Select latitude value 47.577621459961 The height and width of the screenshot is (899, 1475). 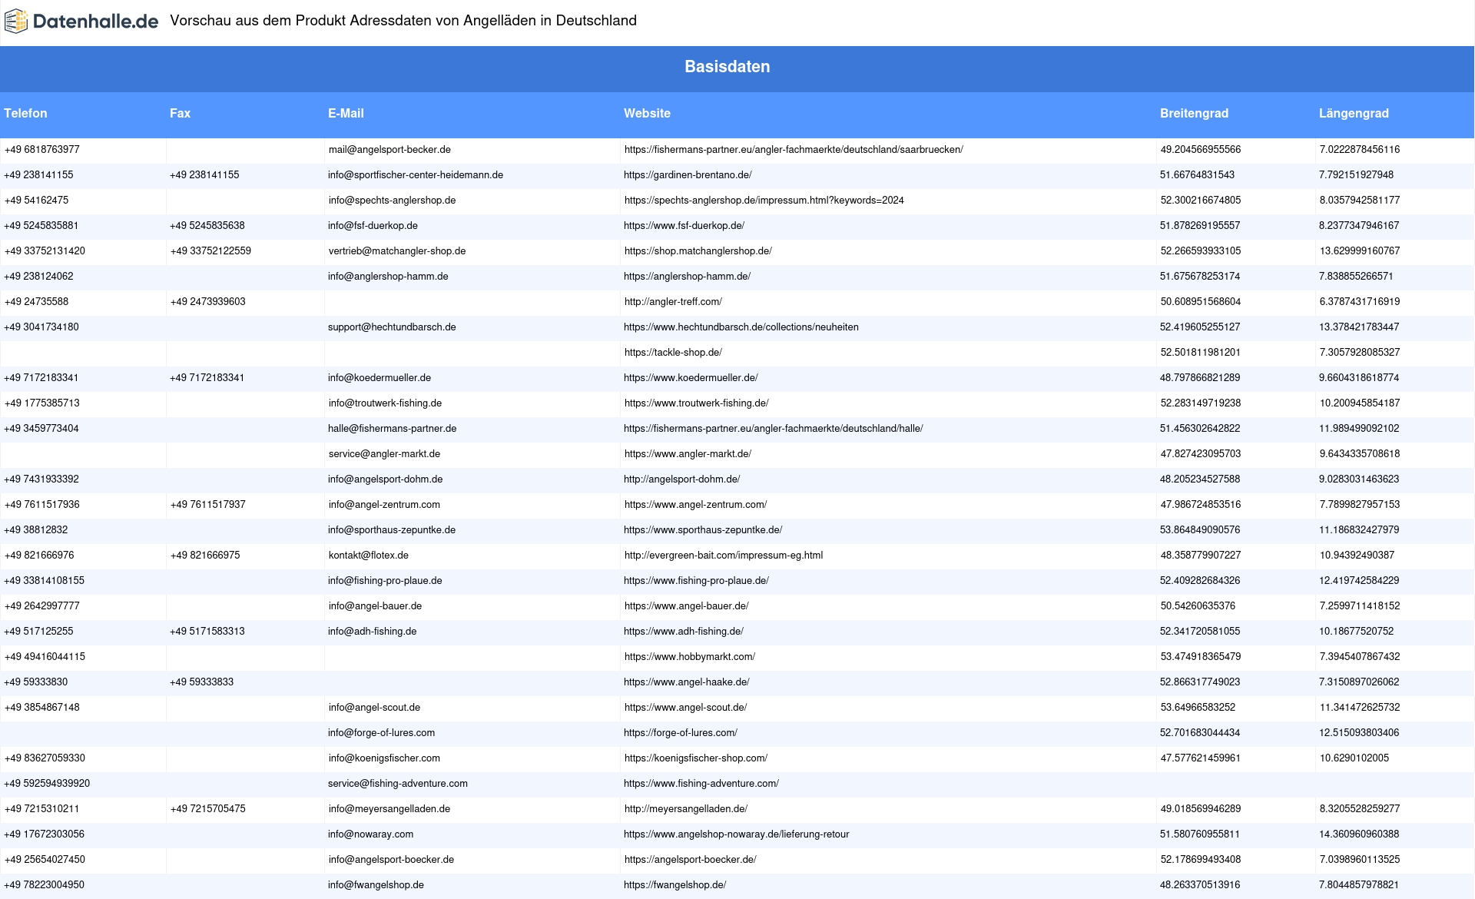pos(1201,758)
